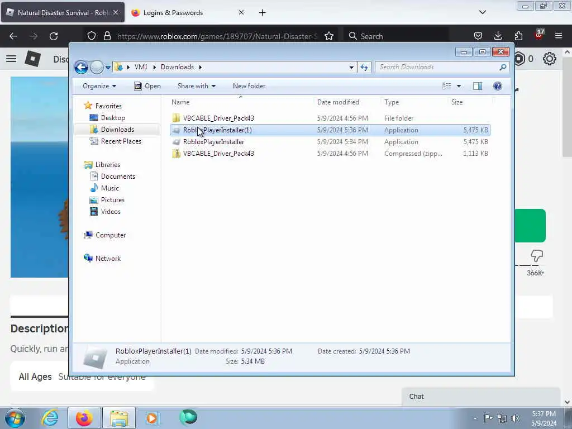
Task: Open Windows Start menu
Action: click(x=15, y=418)
